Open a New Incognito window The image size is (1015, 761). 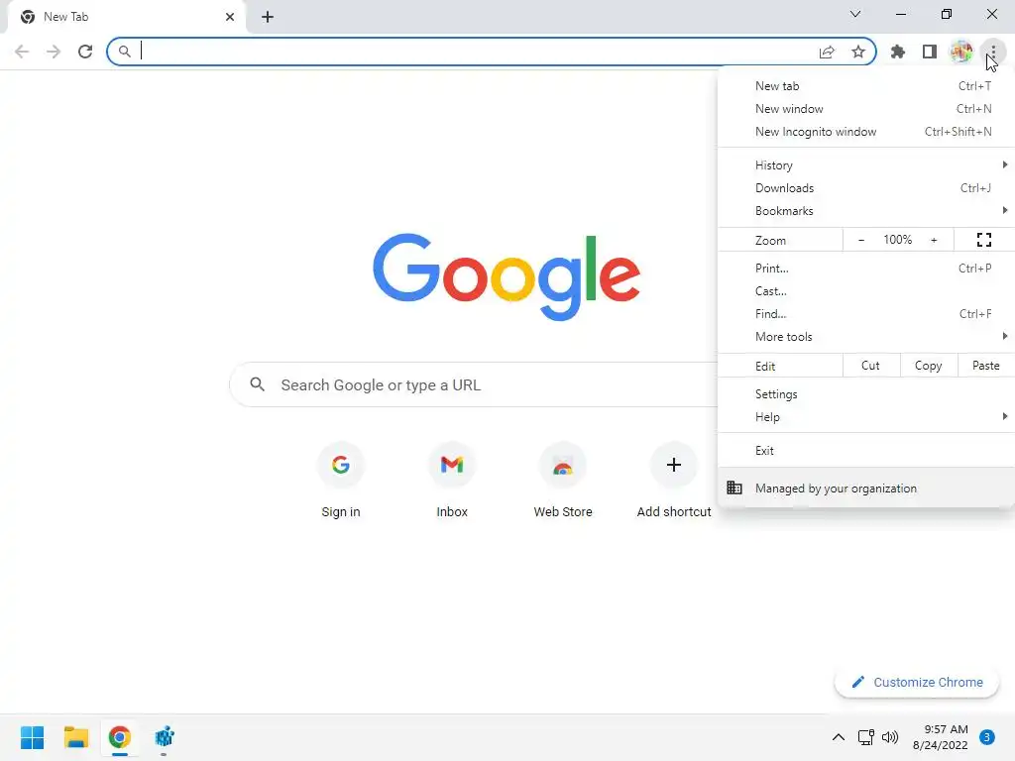[x=866, y=132]
